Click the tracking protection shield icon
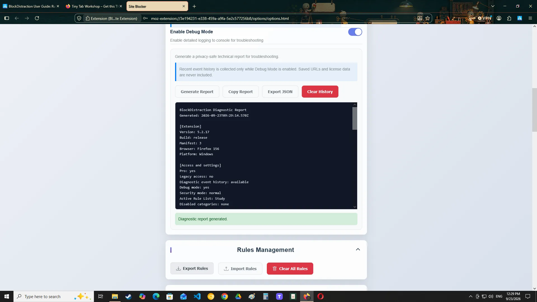Viewport: 537px width, 302px height. tap(79, 18)
